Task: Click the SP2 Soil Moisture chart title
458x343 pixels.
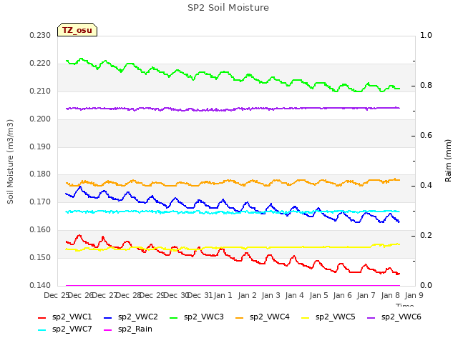Action: point(228,8)
